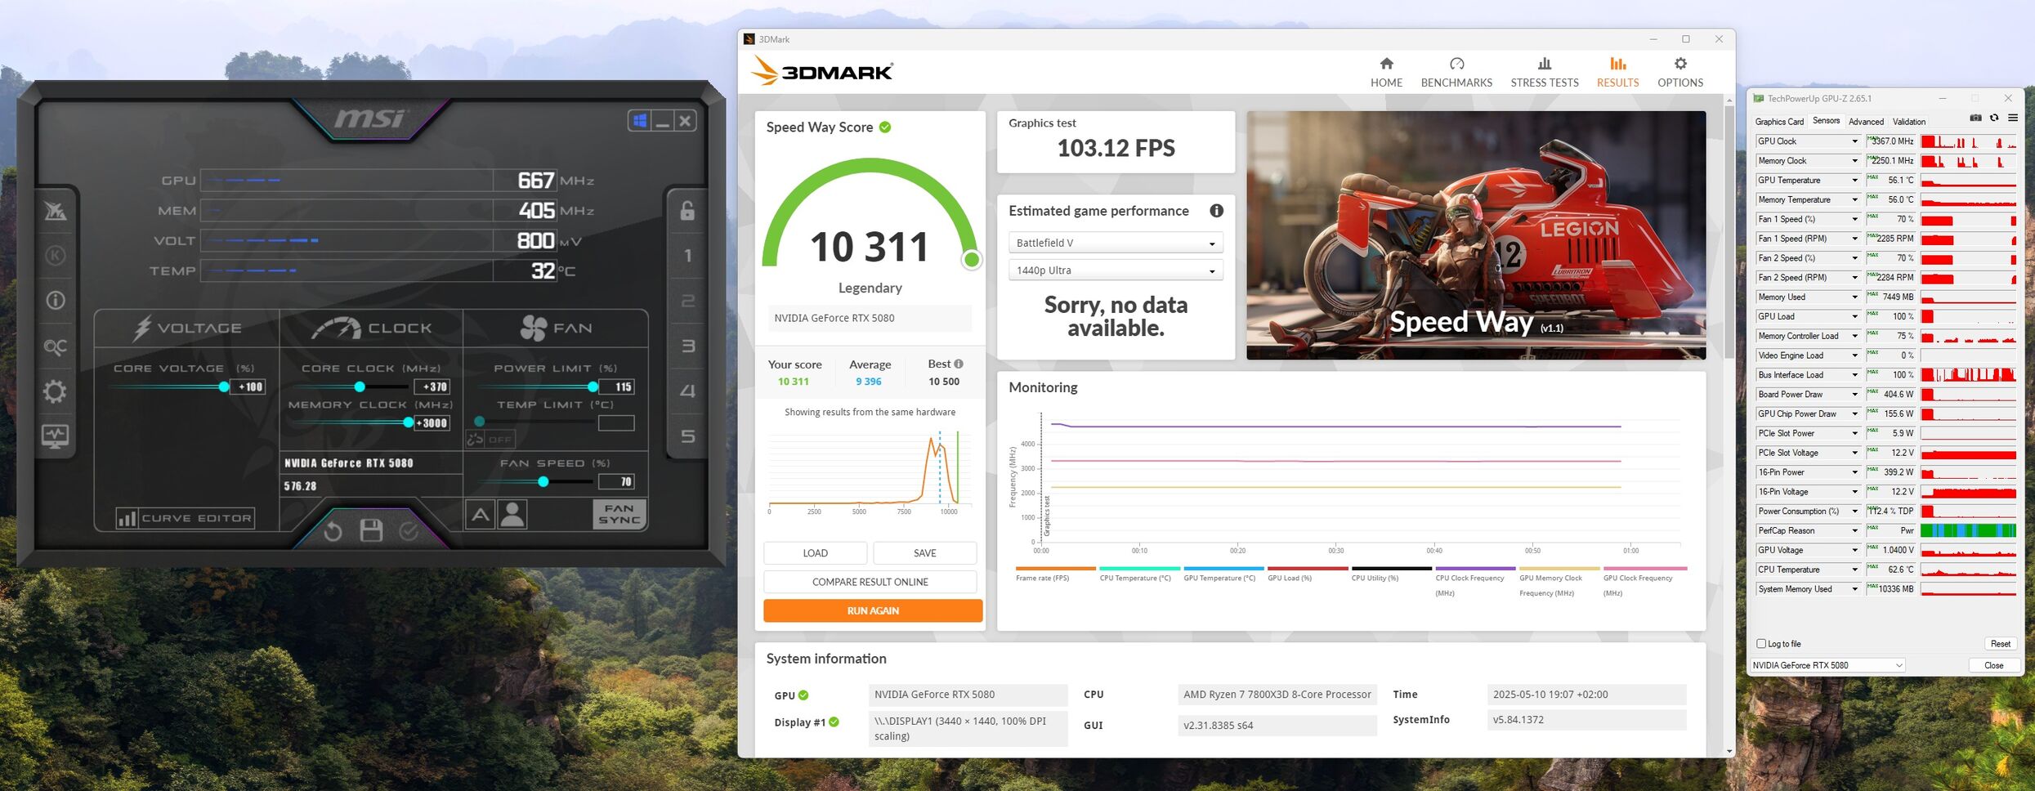Viewport: 2035px width, 791px height.
Task: Open Afterburner settings gear icon
Action: pos(56,391)
